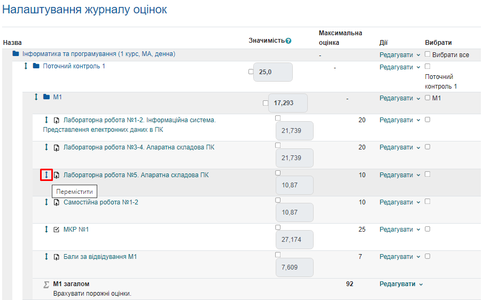Click the move icon for Бали за відвідування М1
Screen dimensions: 483x300
(46, 257)
